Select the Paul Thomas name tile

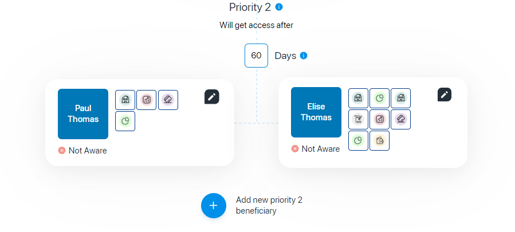tap(83, 114)
